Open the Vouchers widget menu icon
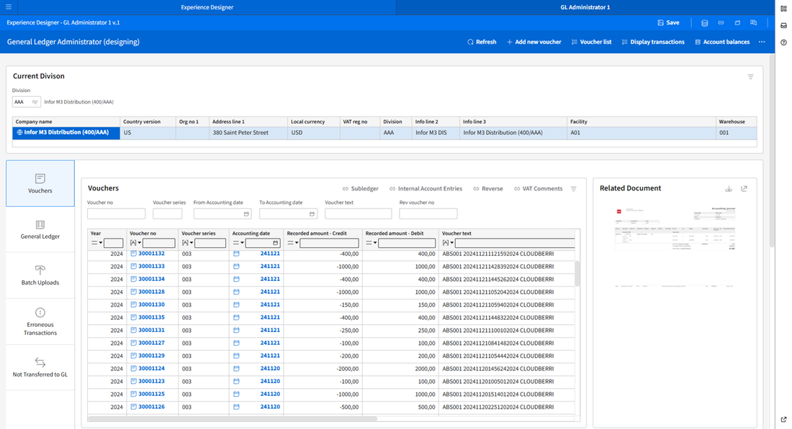This screenshot has height=429, width=792. 574,189
